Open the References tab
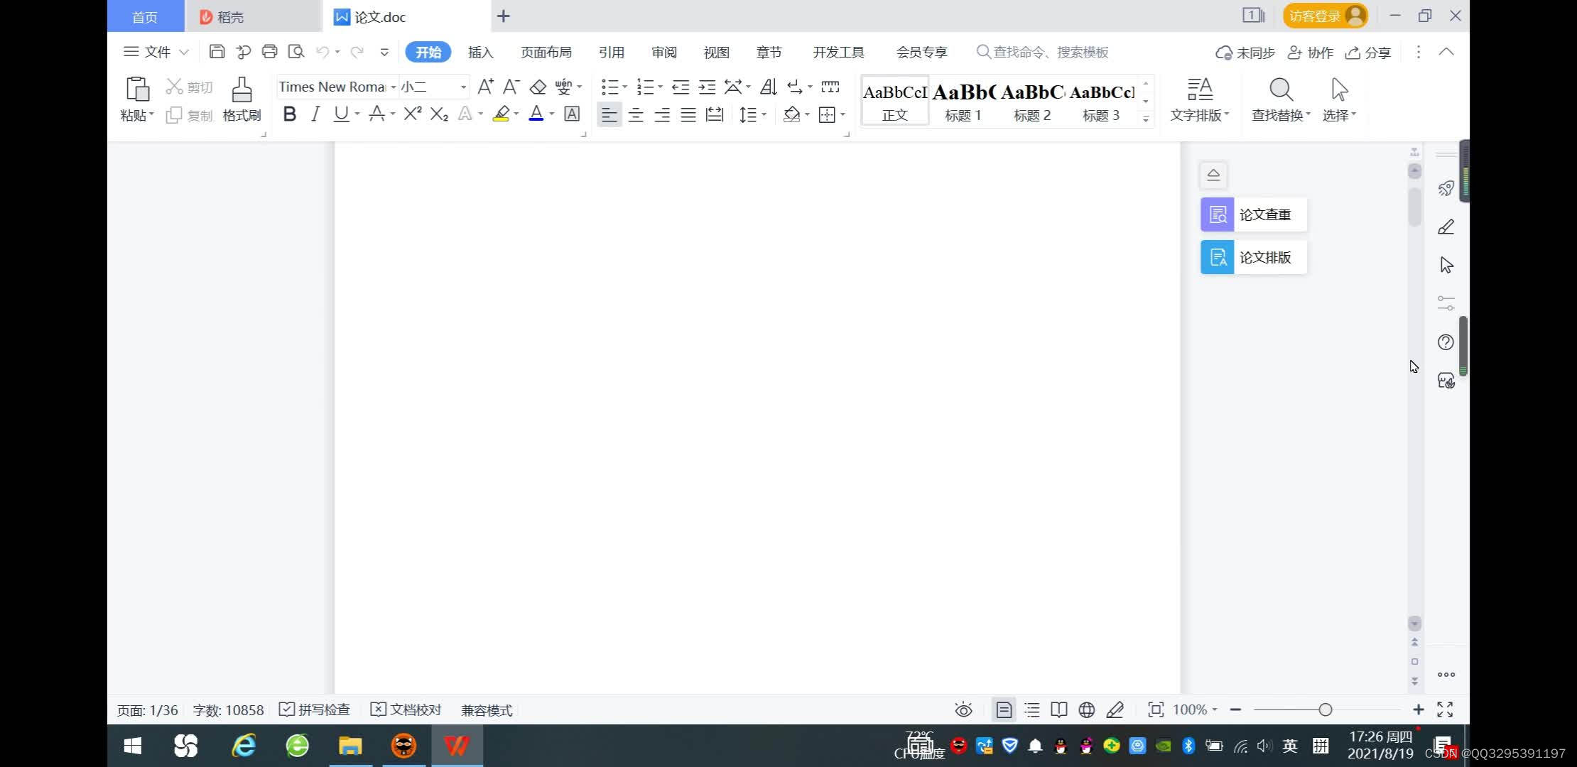 tap(612, 52)
